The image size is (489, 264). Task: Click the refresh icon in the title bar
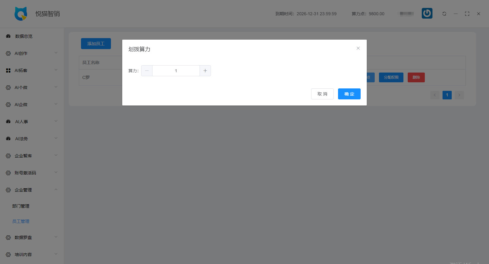444,14
